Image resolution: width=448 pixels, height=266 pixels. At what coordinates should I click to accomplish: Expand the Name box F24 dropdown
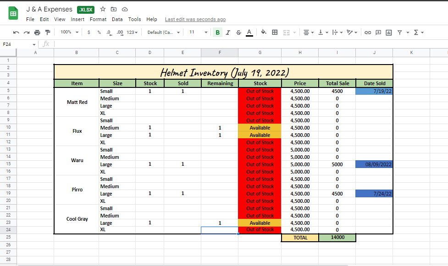coord(34,44)
